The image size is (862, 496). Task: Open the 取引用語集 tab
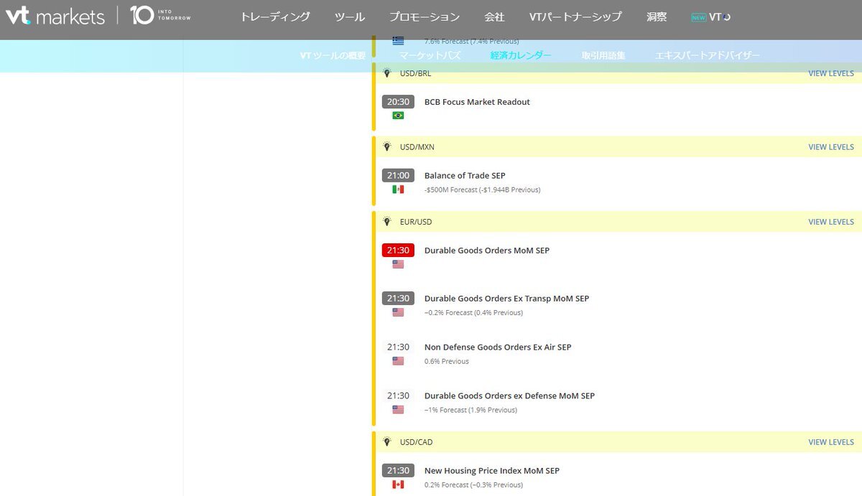click(603, 55)
